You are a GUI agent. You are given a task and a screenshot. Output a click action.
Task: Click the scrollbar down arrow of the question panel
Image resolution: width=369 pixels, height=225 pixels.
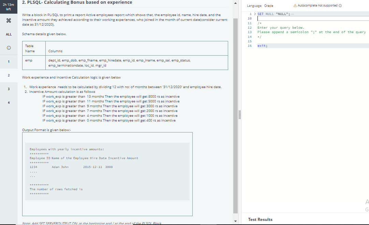point(236,221)
